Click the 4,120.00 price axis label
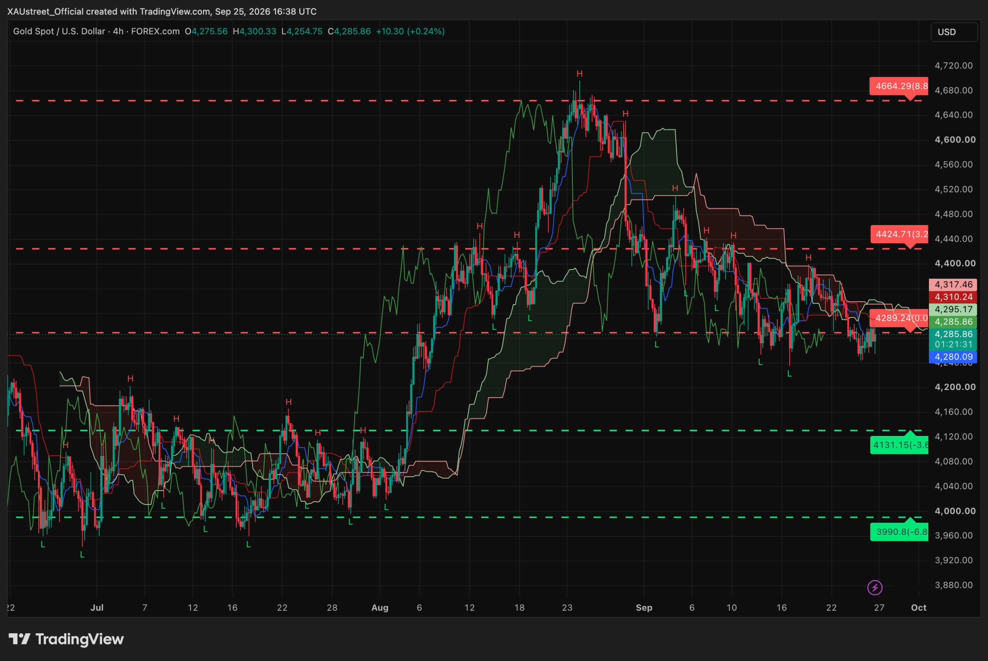Viewport: 988px width, 661px height. point(953,436)
